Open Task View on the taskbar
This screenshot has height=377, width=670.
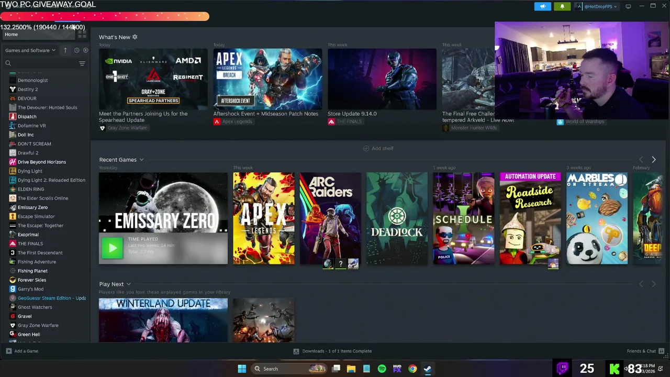336,369
